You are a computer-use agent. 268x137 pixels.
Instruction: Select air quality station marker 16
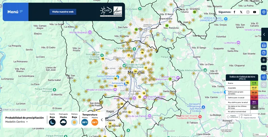coord(139,97)
